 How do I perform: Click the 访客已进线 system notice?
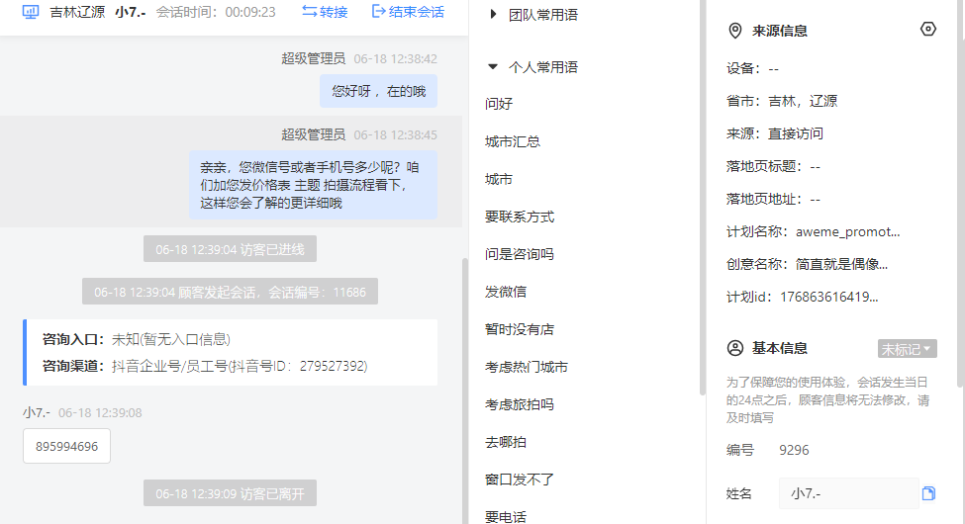tap(230, 249)
